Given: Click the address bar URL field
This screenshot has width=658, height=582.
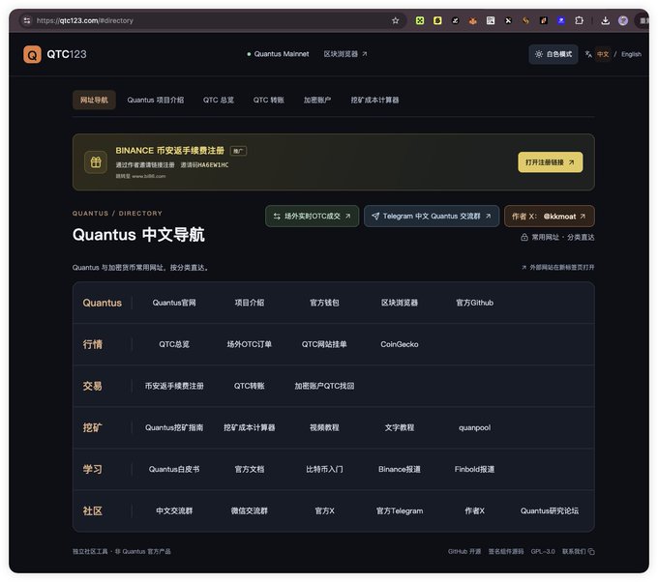Looking at the screenshot, I should pos(210,20).
